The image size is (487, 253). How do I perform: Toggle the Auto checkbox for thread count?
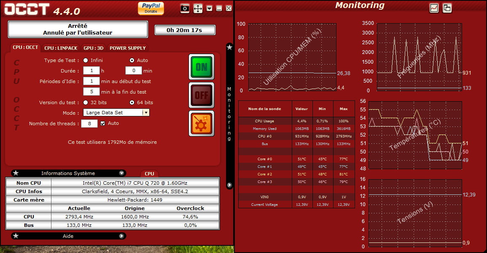(103, 123)
